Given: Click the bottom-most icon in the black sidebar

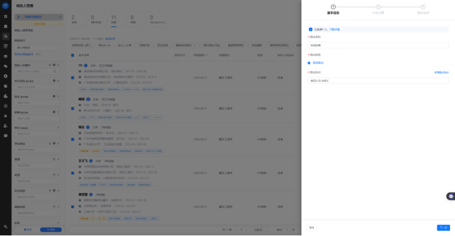Looking at the screenshot, I should 5,227.
